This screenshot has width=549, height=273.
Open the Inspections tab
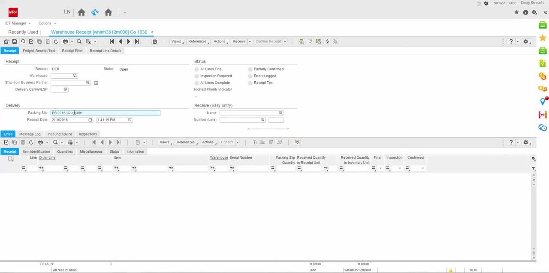pos(88,134)
